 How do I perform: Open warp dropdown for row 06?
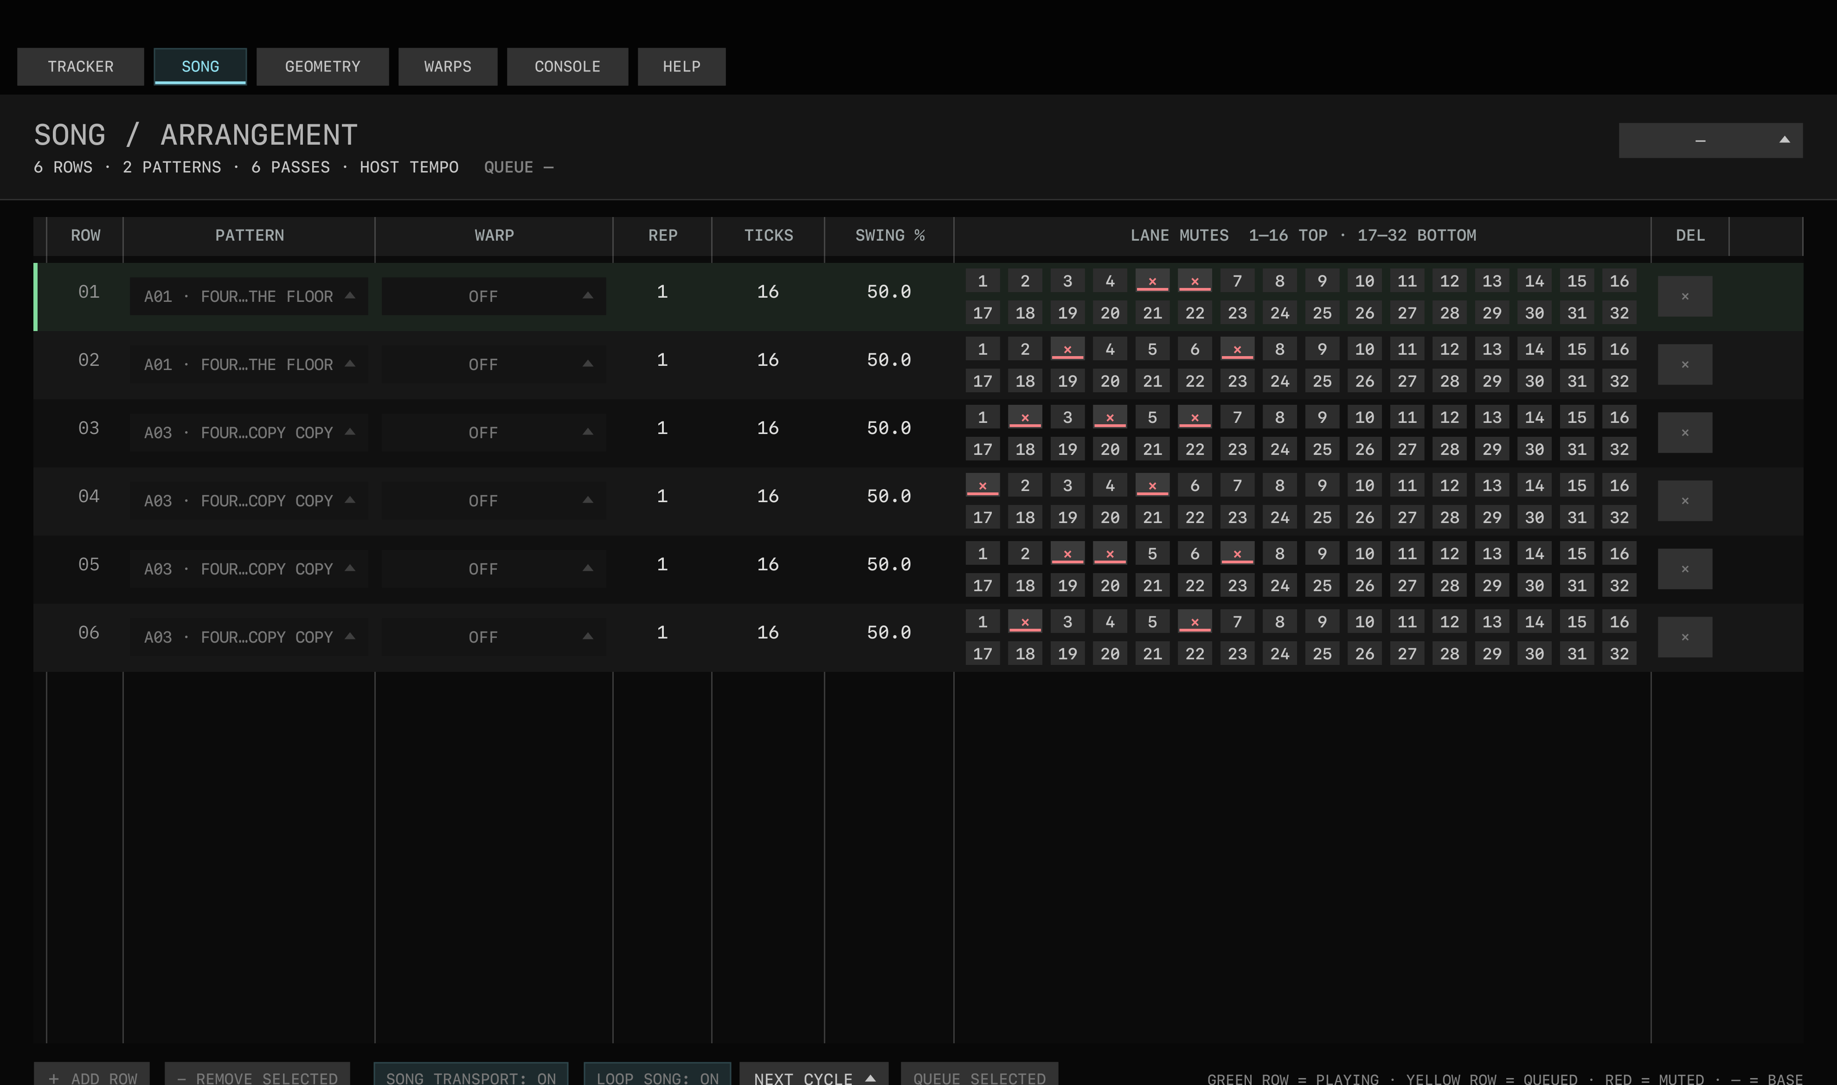point(494,637)
